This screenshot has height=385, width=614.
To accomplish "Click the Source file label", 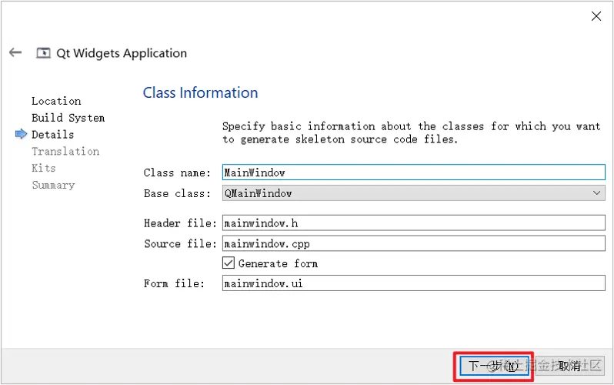I will tap(180, 244).
